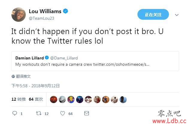Screen dimensions: 189x124
Task: Click 翻译推文 to translate the tweet
Action: (23, 76)
